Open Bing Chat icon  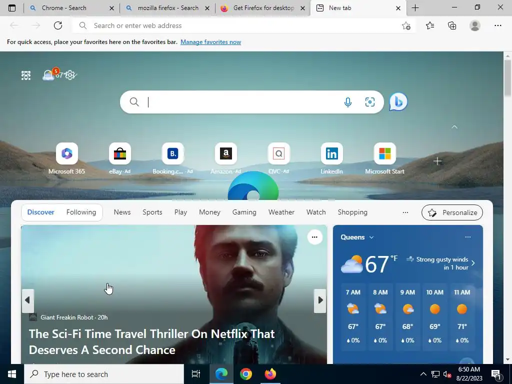click(398, 102)
